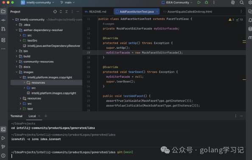Open the Project tool window icon

(3, 11)
